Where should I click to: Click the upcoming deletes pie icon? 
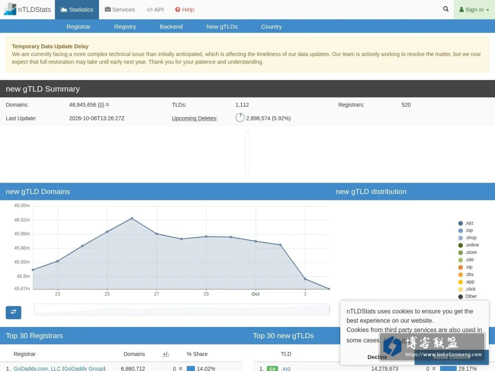(240, 118)
